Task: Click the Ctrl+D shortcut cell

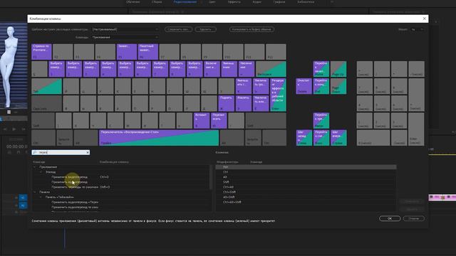Action: pyautogui.click(x=105, y=177)
